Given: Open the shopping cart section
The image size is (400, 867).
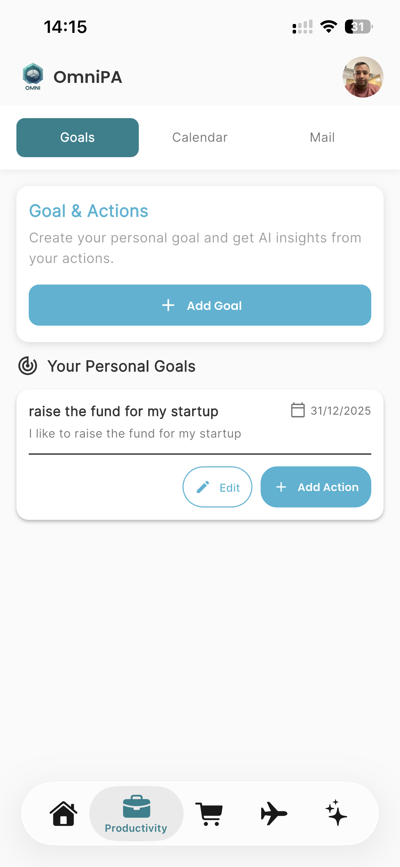Looking at the screenshot, I should click(x=209, y=814).
